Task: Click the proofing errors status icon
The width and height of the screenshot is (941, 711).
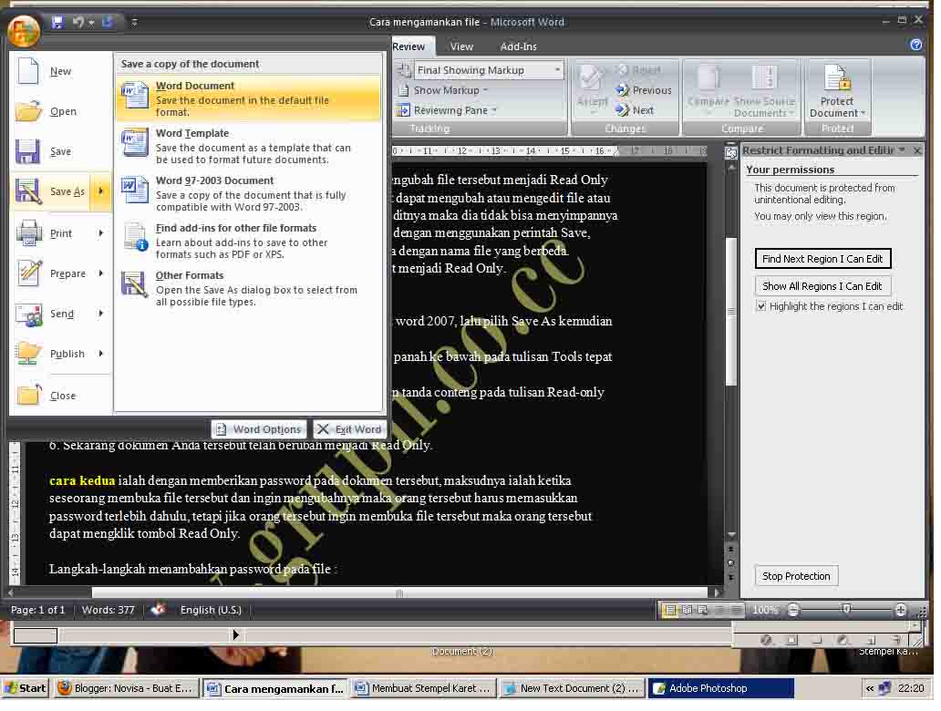Action: [x=158, y=610]
